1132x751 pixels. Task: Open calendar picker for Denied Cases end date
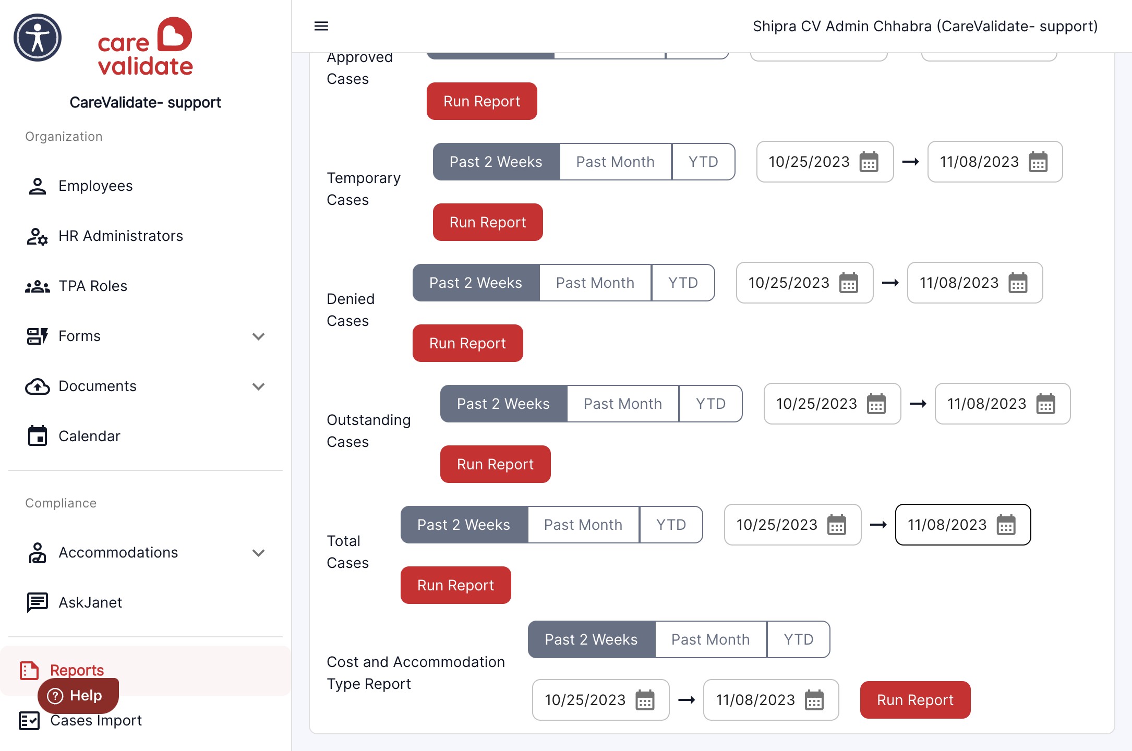coord(1018,283)
